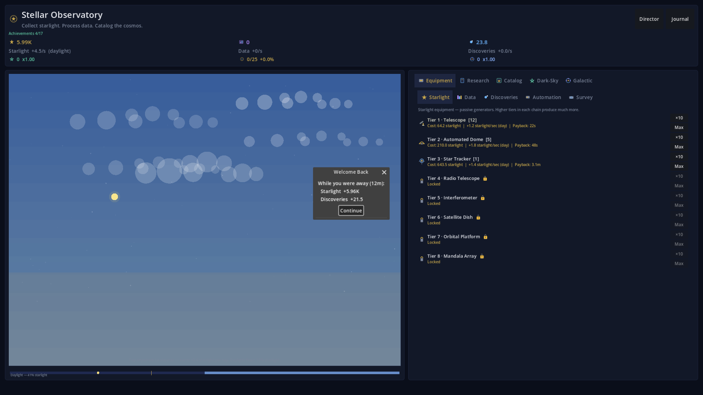Image resolution: width=703 pixels, height=395 pixels.
Task: Click Max for Tier 8 Mandala Array
Action: point(679,263)
